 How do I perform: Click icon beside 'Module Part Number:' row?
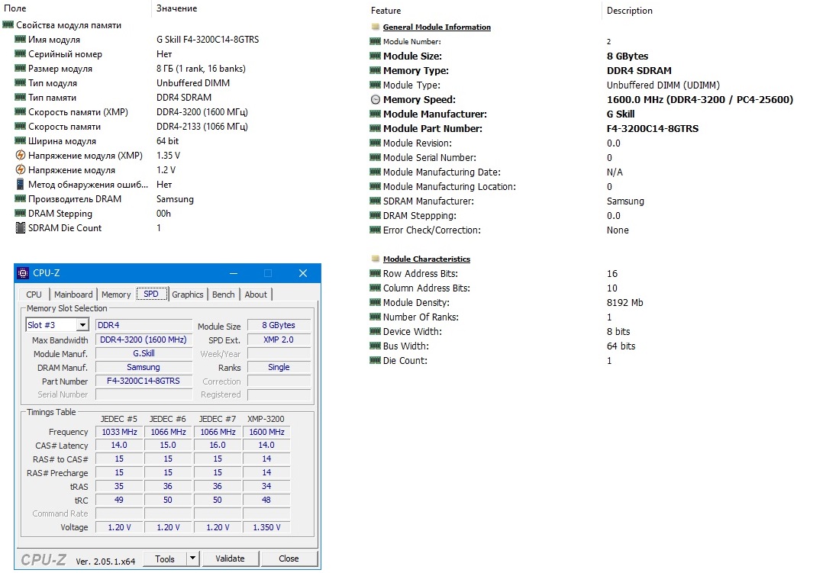pos(376,128)
